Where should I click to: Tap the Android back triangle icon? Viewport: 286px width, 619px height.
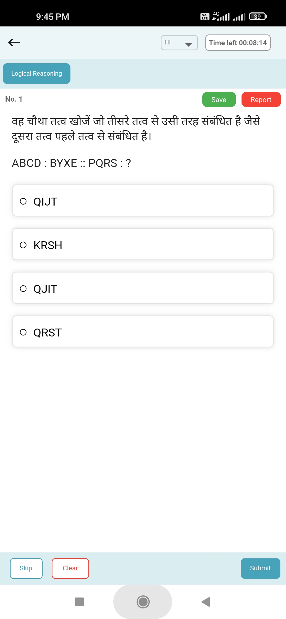click(x=206, y=602)
